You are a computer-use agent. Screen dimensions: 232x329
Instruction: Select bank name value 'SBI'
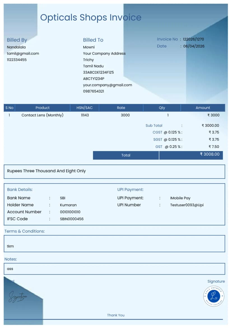62,198
